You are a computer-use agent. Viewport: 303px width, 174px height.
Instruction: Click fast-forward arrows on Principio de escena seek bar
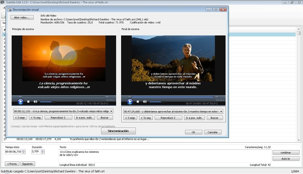[107, 97]
